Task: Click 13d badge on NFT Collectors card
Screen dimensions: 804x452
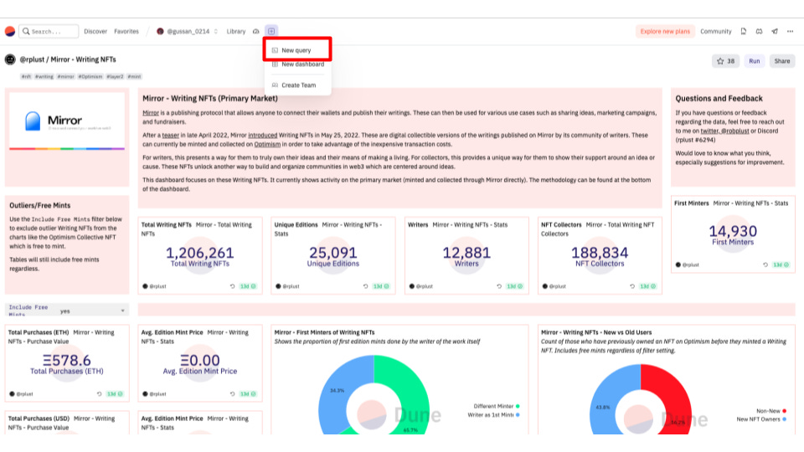Action: pos(648,286)
